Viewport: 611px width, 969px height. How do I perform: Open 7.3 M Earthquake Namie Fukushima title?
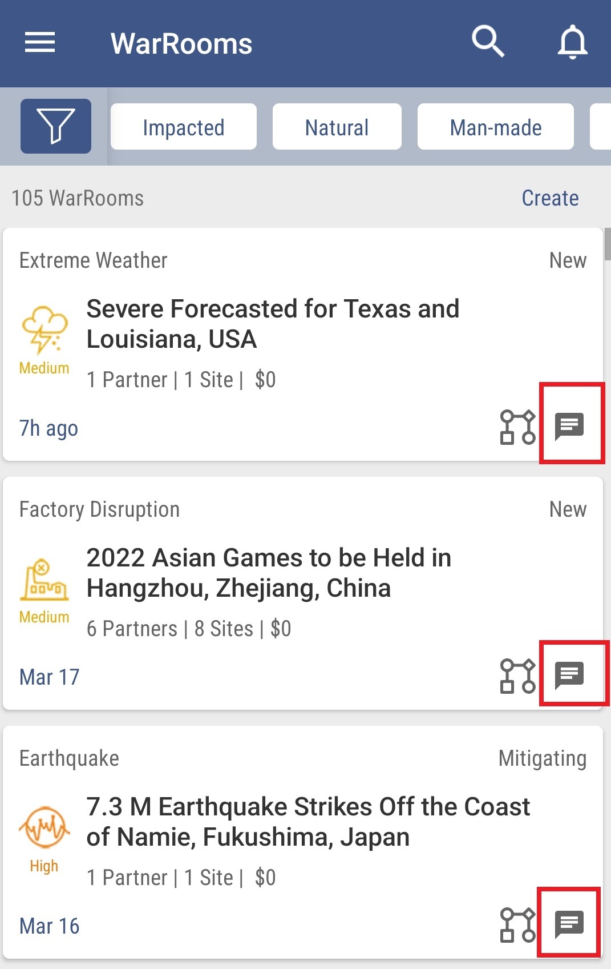[308, 822]
